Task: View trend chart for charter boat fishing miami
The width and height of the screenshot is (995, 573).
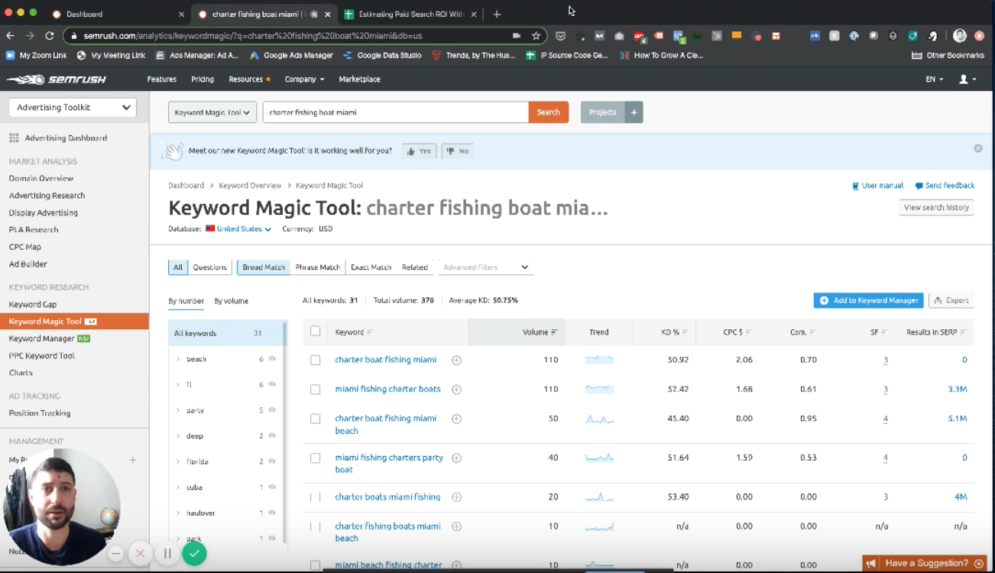Action: (599, 360)
